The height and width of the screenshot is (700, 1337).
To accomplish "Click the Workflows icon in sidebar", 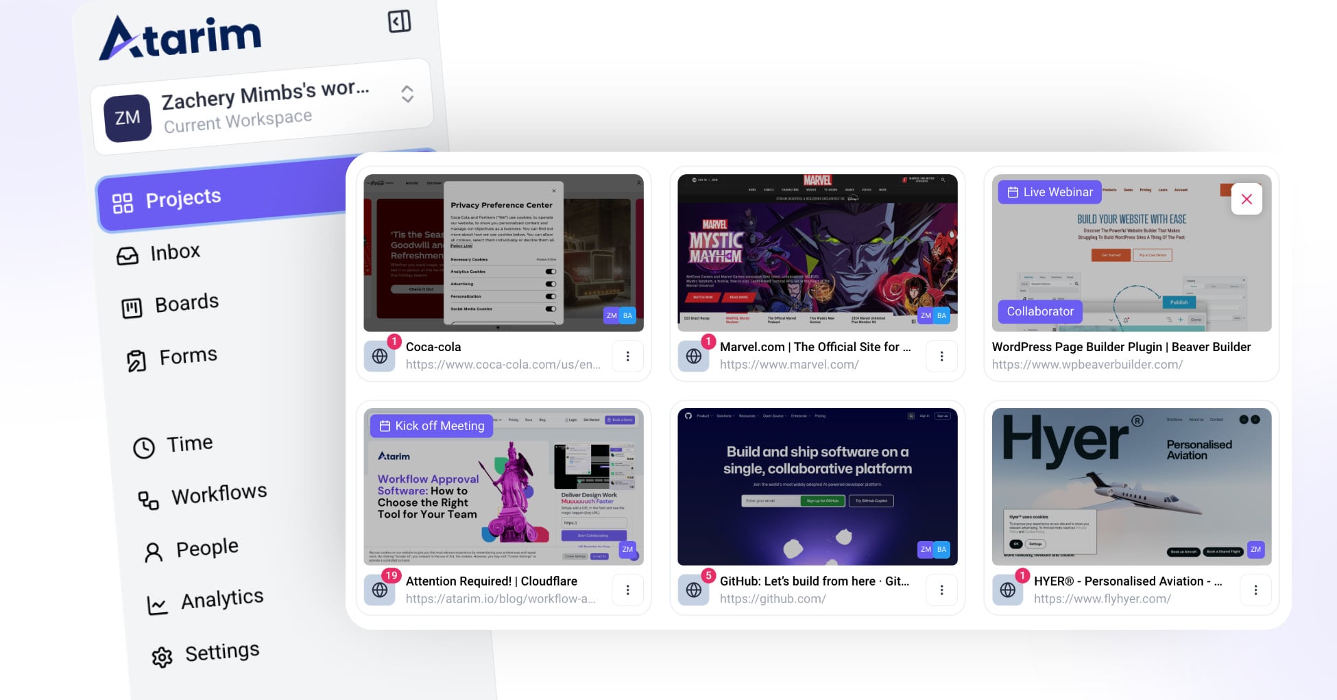I will [x=148, y=500].
